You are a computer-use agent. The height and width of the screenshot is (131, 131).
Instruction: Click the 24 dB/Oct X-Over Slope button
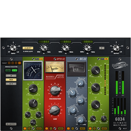28,48
